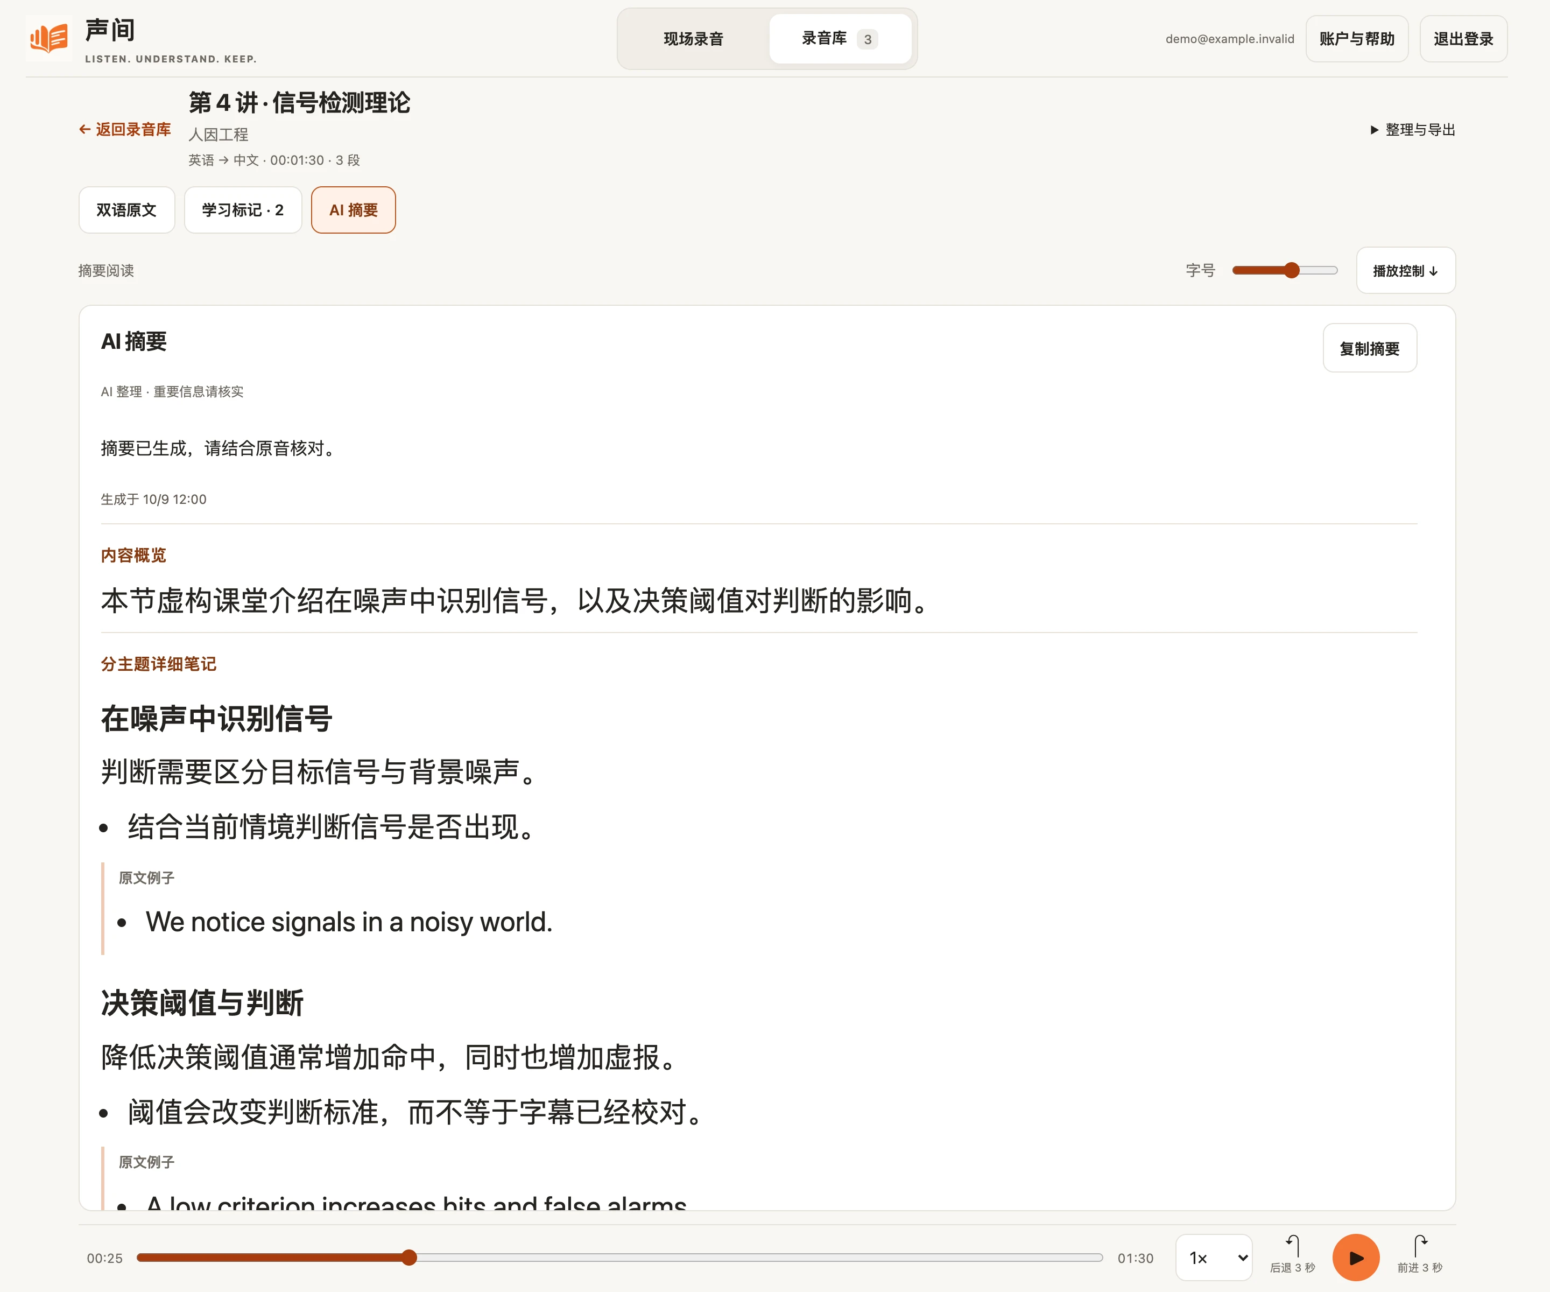Click the heading 第 4 讲 · 信号检测理论
This screenshot has width=1550, height=1292.
pyautogui.click(x=300, y=103)
